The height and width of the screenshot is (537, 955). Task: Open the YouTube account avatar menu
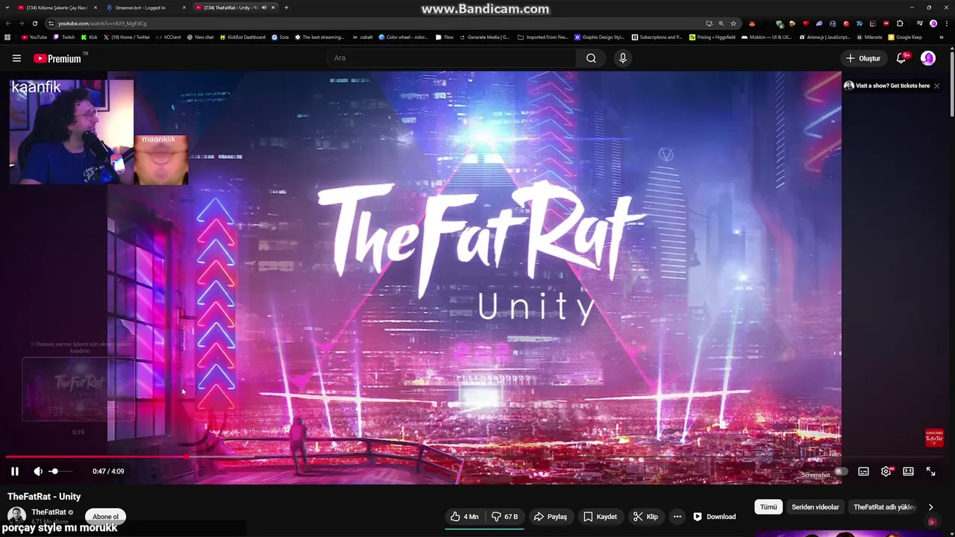click(928, 58)
